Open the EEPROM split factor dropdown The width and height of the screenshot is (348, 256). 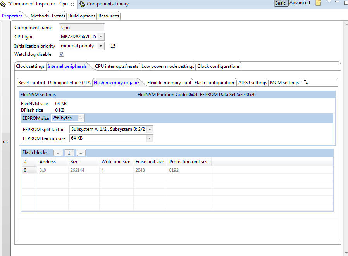pyautogui.click(x=150, y=129)
